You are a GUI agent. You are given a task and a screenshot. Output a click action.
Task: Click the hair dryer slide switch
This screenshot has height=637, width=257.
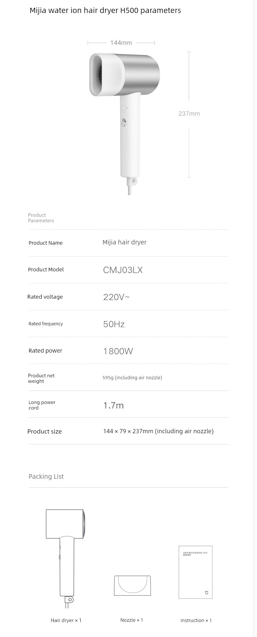(x=124, y=123)
